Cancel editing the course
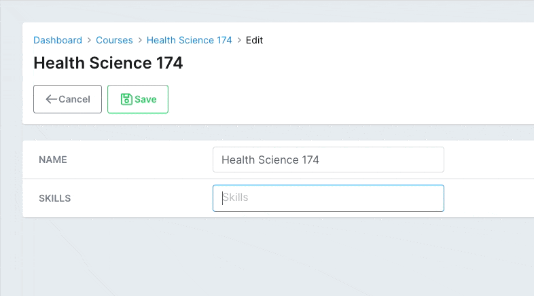 click(x=67, y=99)
